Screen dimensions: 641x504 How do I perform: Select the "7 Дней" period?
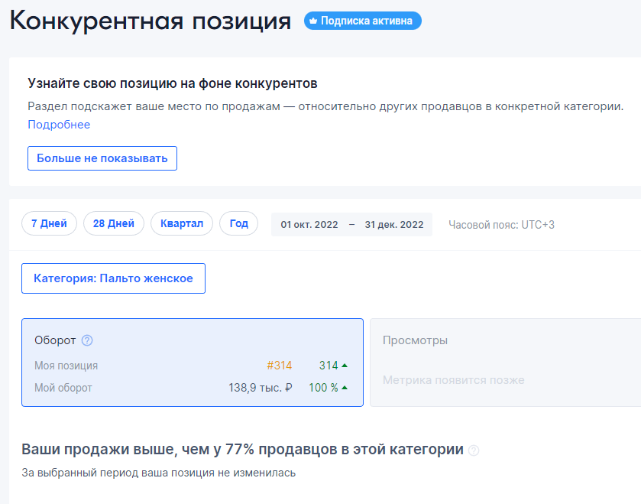pyautogui.click(x=49, y=223)
